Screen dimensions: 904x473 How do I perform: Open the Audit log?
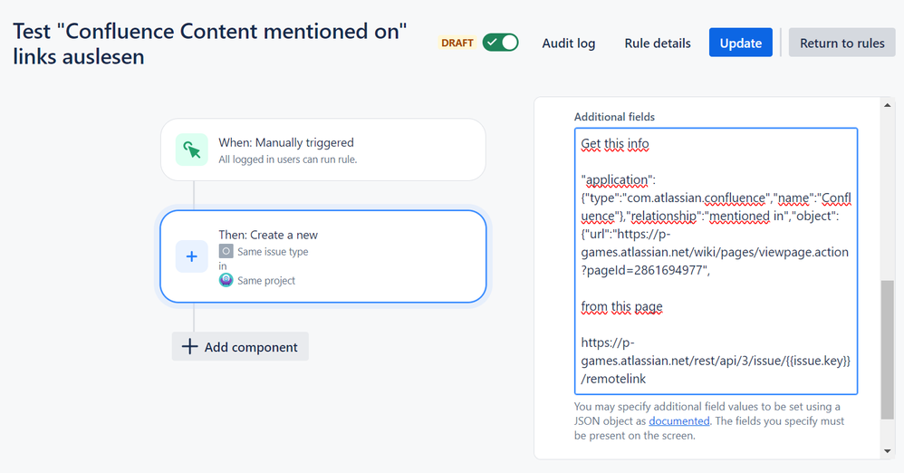pos(569,43)
